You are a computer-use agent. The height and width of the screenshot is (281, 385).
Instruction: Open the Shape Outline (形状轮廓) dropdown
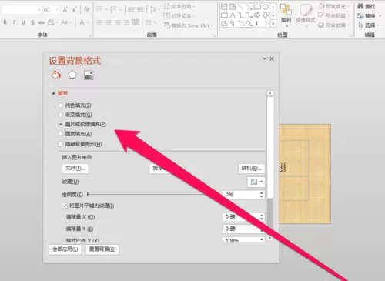tap(333, 15)
